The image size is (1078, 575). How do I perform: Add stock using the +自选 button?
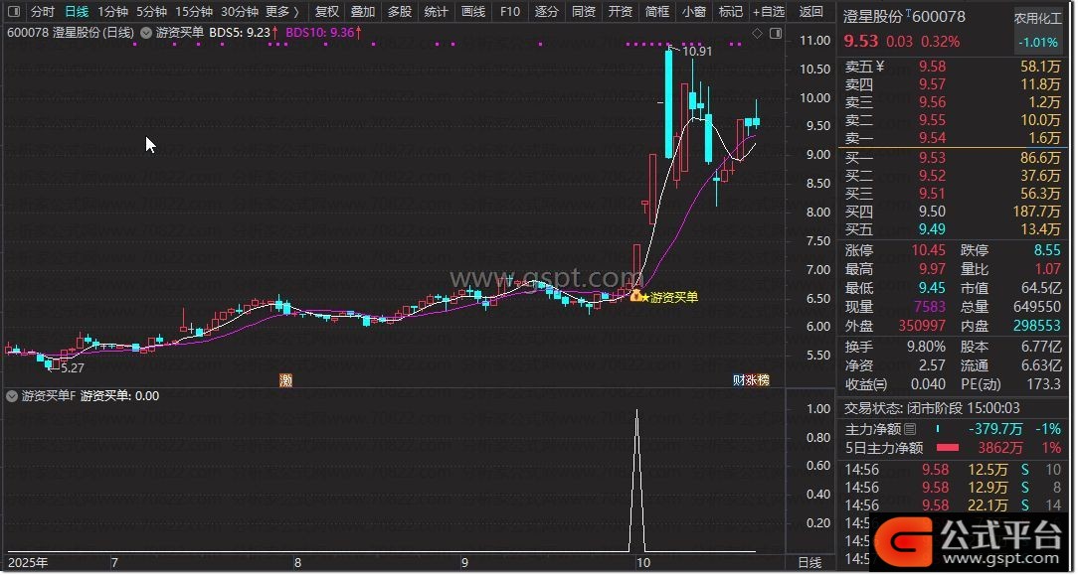pos(768,12)
